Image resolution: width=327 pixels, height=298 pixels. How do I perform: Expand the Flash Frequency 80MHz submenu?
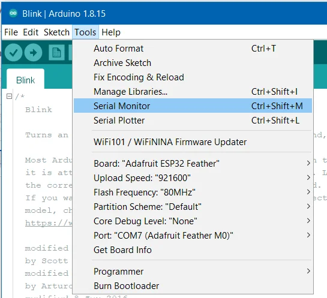coord(193,192)
